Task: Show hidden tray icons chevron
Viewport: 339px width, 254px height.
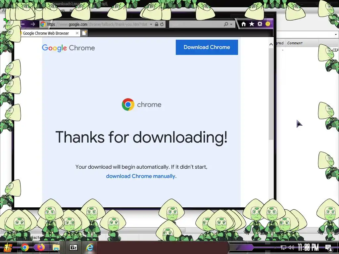Action: coord(275,247)
